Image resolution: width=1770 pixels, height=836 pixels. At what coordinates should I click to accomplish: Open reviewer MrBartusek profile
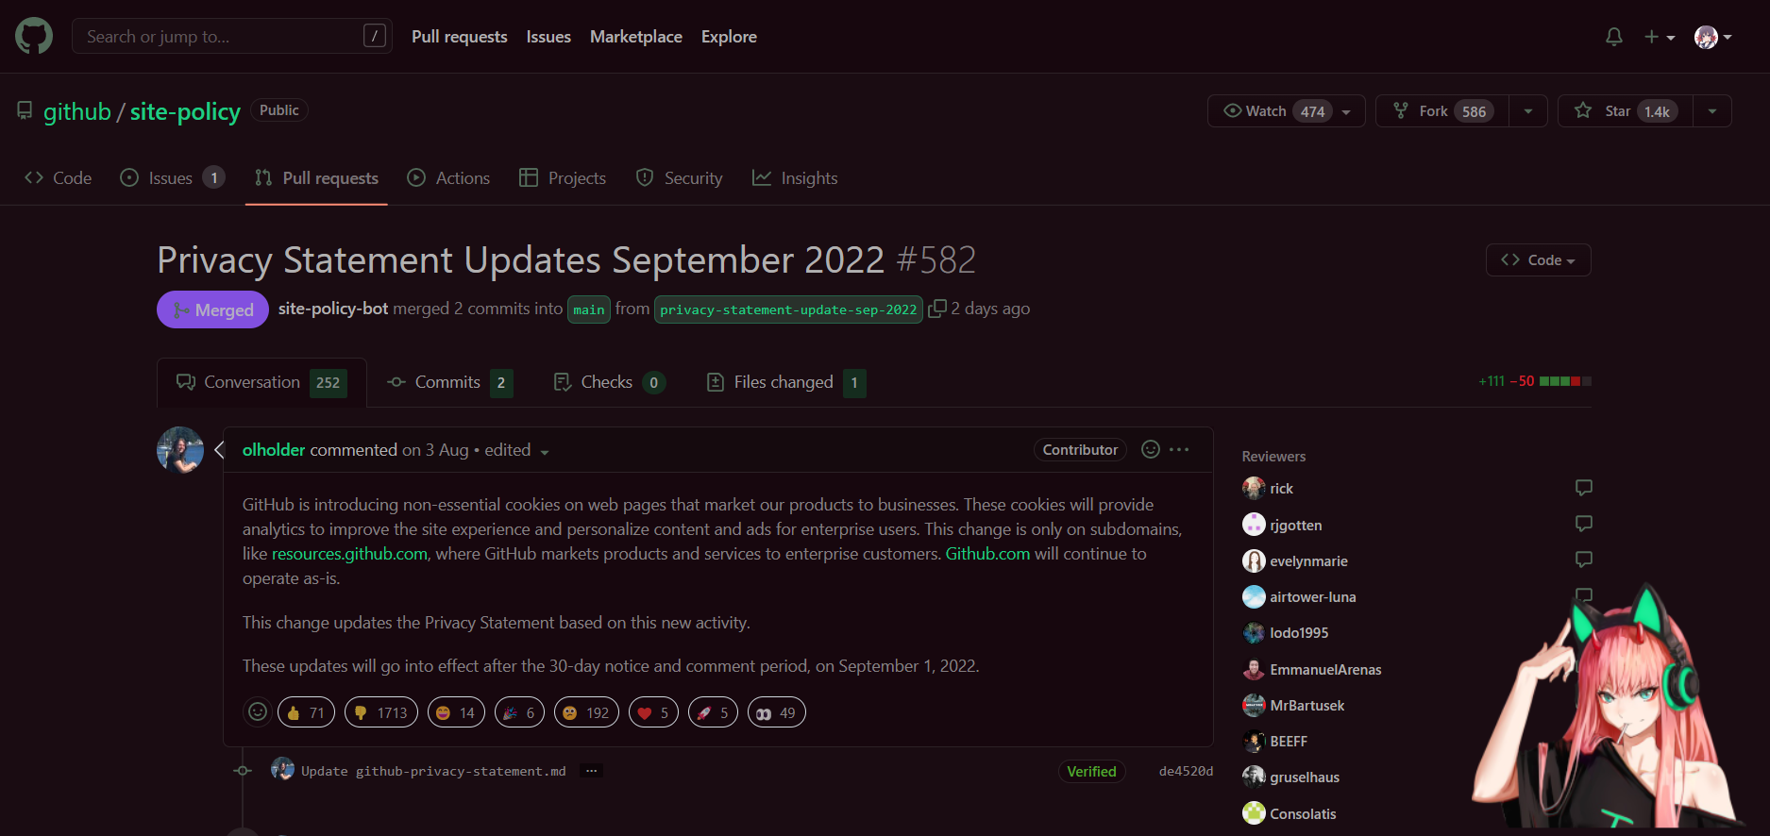[1306, 705]
